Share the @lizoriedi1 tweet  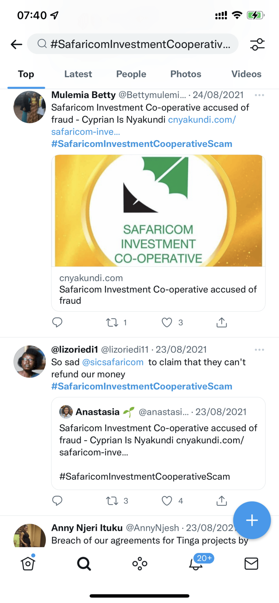coord(221,501)
